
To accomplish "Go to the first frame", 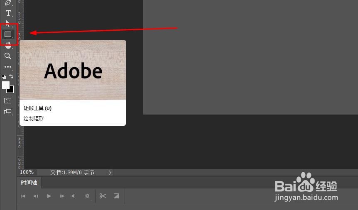I will 23,196.
